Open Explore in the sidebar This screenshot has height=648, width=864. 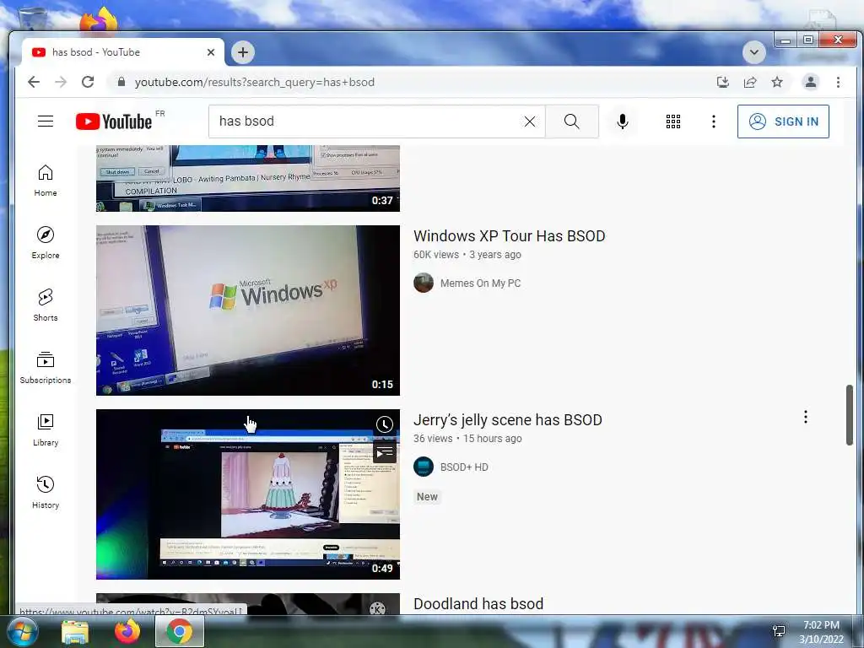pyautogui.click(x=46, y=243)
